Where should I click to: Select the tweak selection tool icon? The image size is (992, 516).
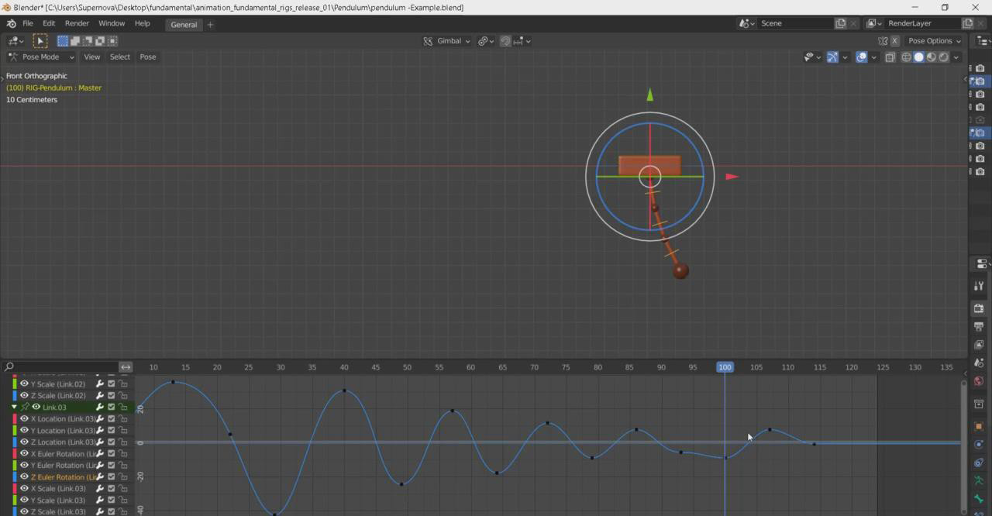[x=40, y=41]
